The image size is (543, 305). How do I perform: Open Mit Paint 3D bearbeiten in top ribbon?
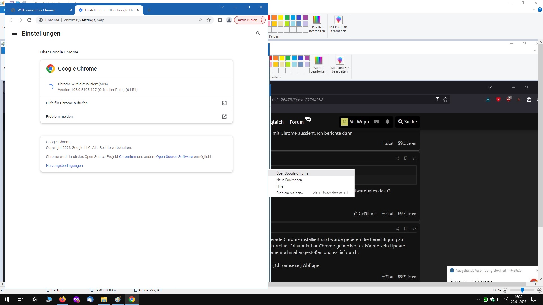point(338,24)
